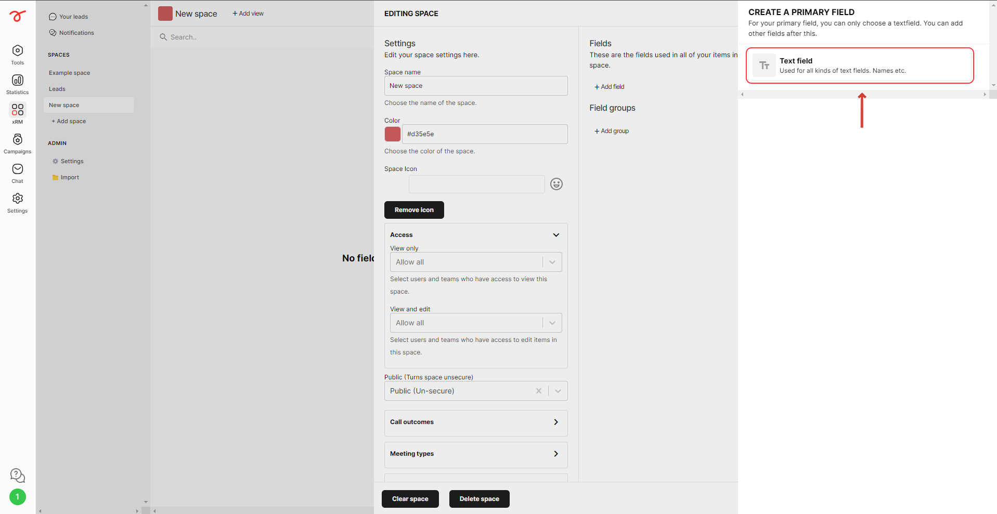This screenshot has width=997, height=514.
Task: Click Remove icon button
Action: 414,210
